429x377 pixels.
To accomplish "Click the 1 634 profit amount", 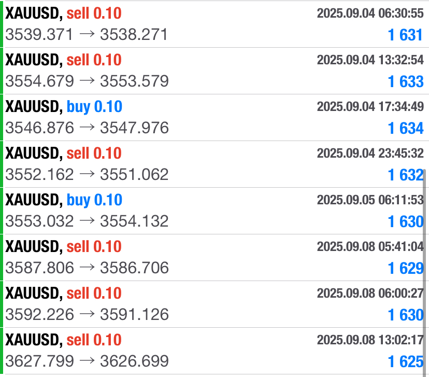I will pos(405,128).
